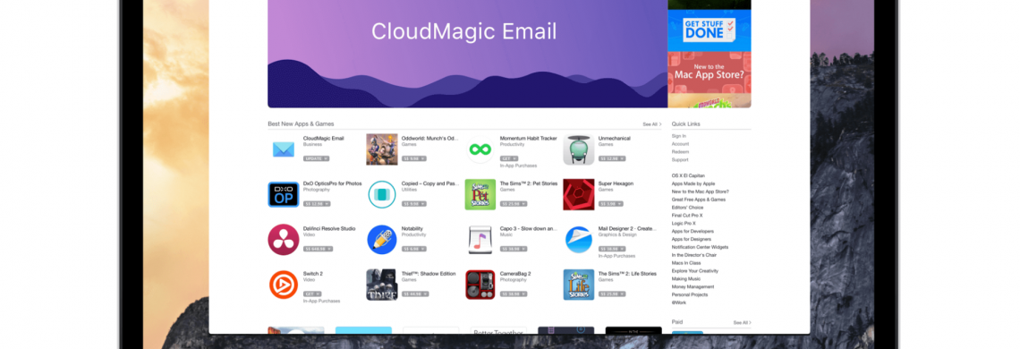Screen dimensions: 1020x349
Task: Open the Account quick link
Action: (680, 144)
